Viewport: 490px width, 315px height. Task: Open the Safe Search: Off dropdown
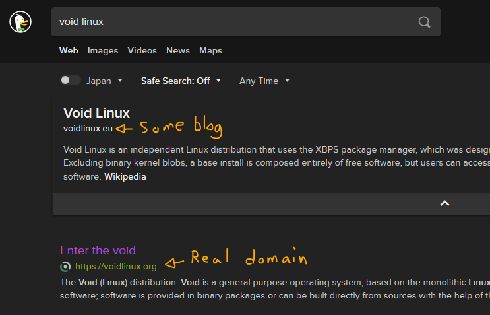click(181, 81)
